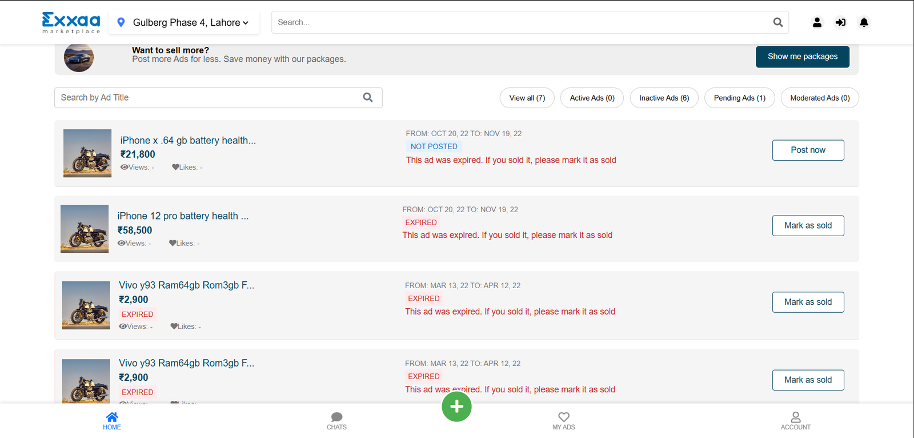Screen dimensions: 914x438
Task: Click the user profile icon in header
Action: [817, 22]
